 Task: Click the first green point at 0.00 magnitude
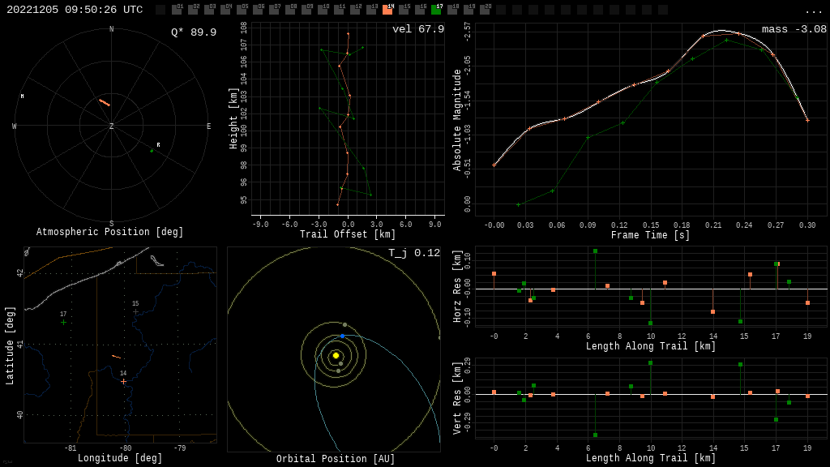point(518,205)
